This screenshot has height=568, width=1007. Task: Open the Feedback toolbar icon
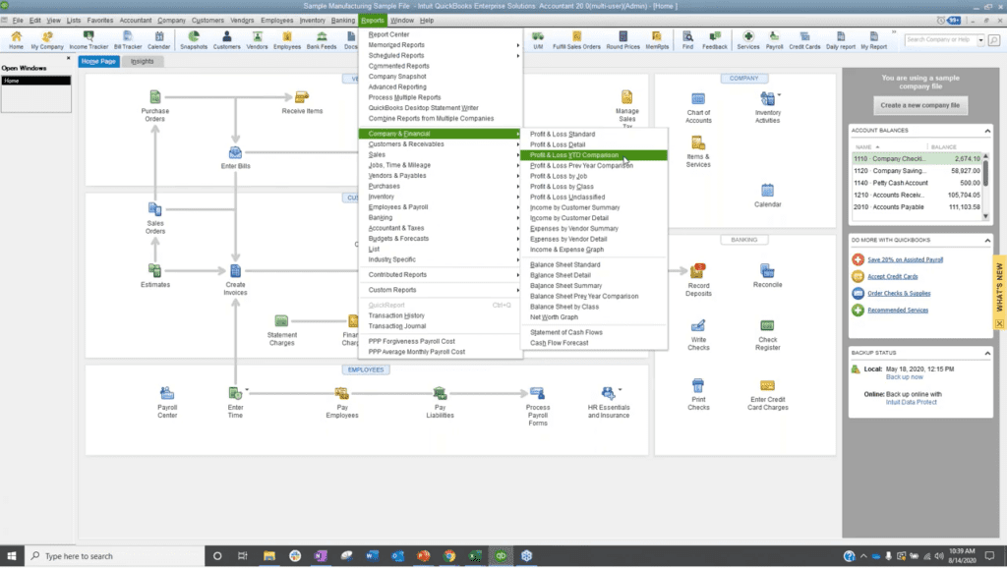point(715,39)
